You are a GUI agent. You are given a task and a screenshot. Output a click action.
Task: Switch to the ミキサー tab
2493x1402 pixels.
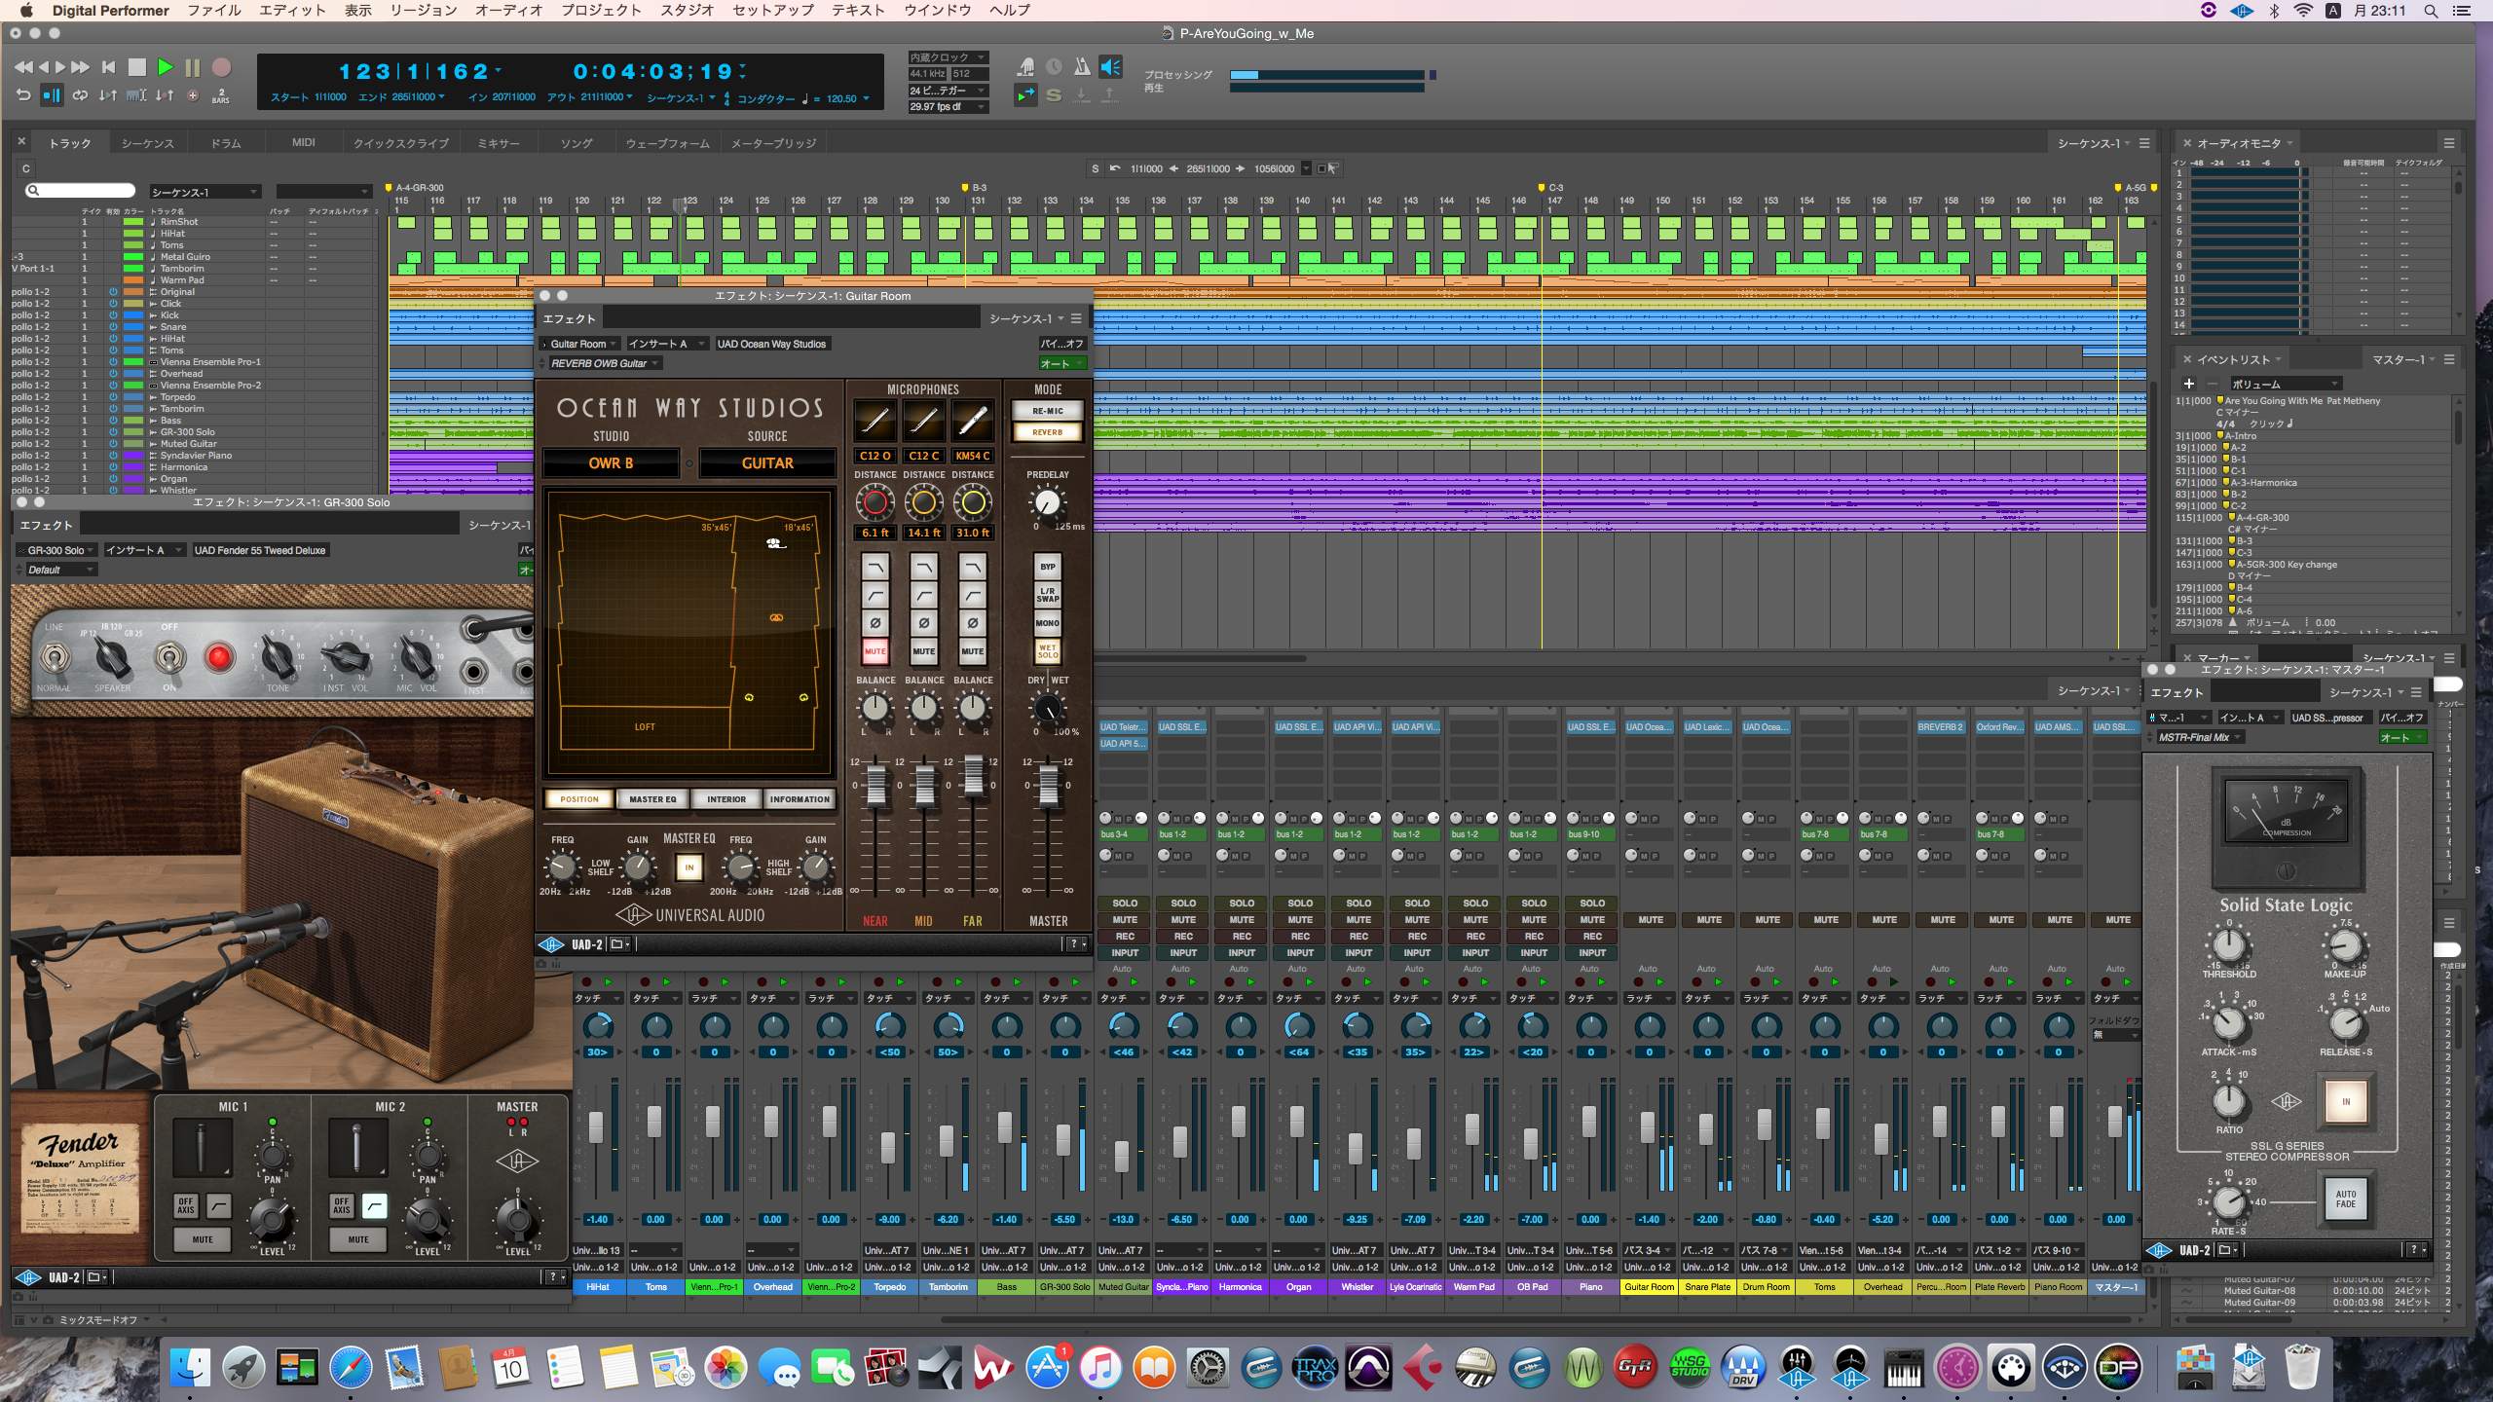click(x=498, y=143)
